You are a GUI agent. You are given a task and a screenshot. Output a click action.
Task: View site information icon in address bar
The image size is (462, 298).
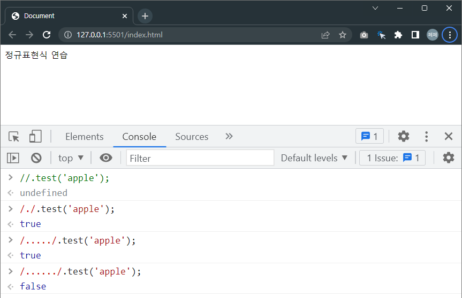pos(68,35)
